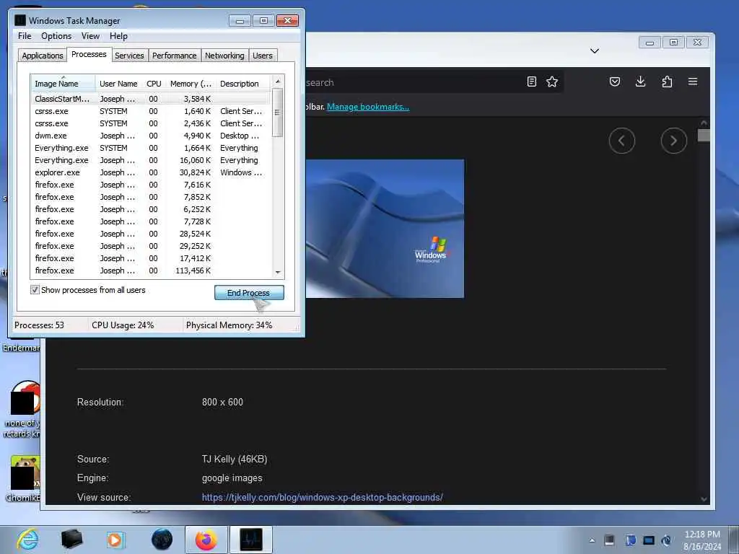Open Pocket save icon in Firefox
The width and height of the screenshot is (739, 554).
click(x=615, y=82)
